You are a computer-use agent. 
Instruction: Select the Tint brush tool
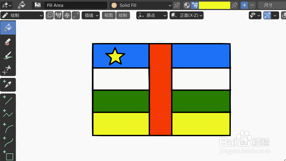pos(8,55)
